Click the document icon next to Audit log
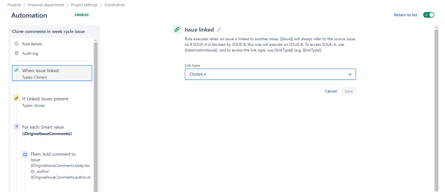The image size is (445, 192). 16,53
